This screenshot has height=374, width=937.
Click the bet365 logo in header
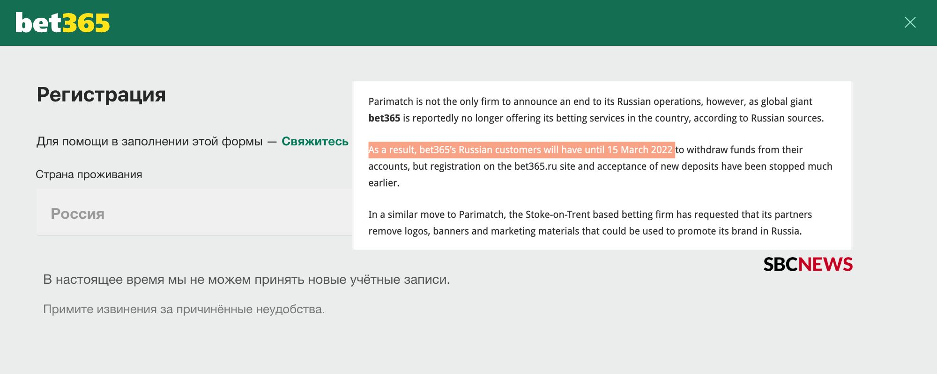click(x=63, y=23)
